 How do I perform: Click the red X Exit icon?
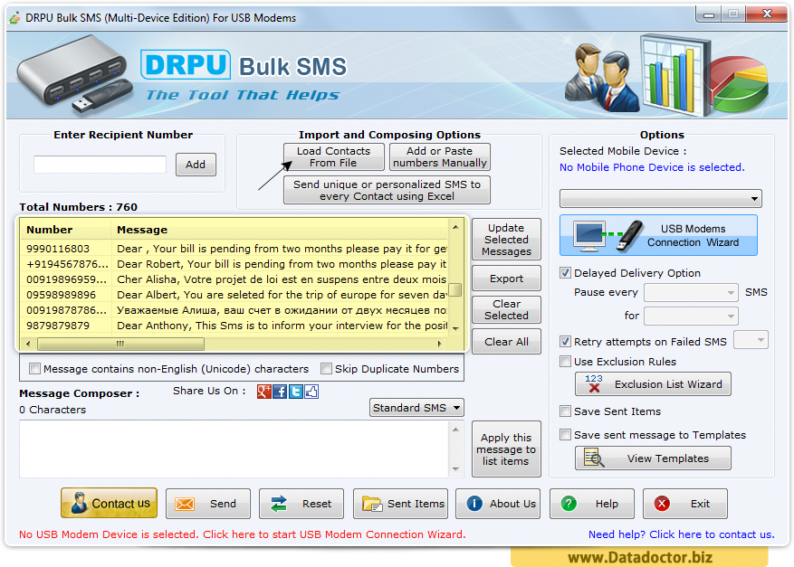click(662, 504)
